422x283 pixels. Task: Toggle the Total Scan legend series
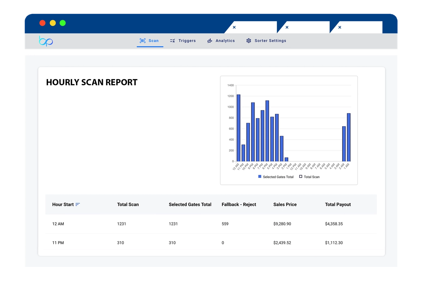pyautogui.click(x=309, y=177)
